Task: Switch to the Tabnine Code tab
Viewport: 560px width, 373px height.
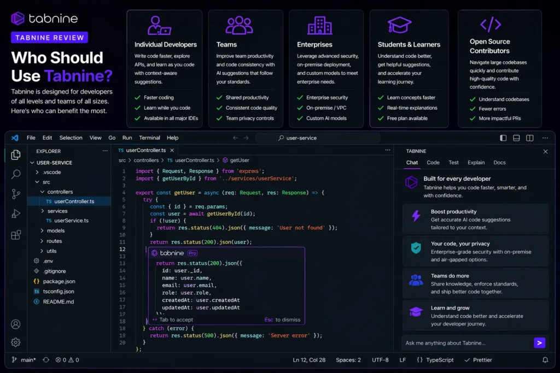Action: tap(433, 163)
